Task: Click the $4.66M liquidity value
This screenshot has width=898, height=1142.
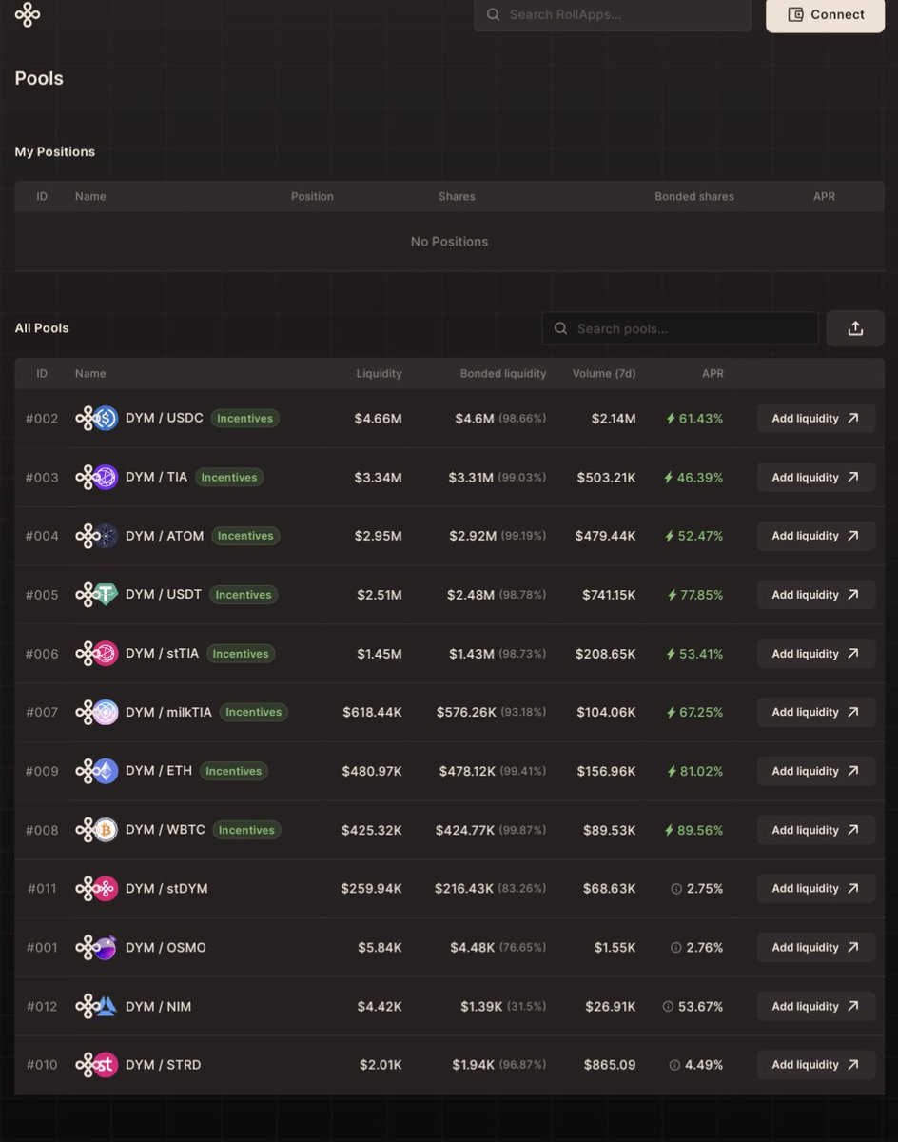Action: coord(379,418)
